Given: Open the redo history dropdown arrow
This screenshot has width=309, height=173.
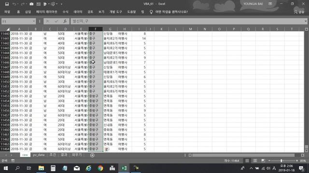Looking at the screenshot, I should (26, 4).
